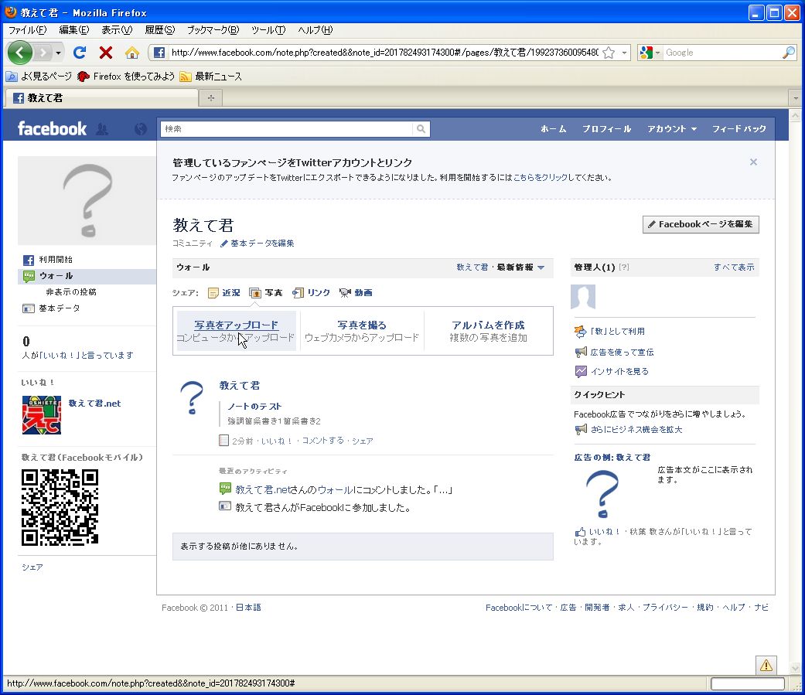Open Firefox を使ってみよう bookmark
805x695 pixels.
(126, 77)
